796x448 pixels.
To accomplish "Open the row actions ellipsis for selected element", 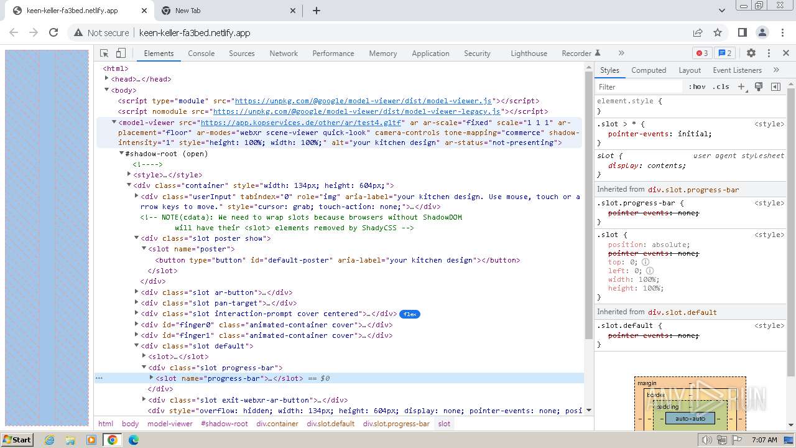I will pyautogui.click(x=99, y=378).
